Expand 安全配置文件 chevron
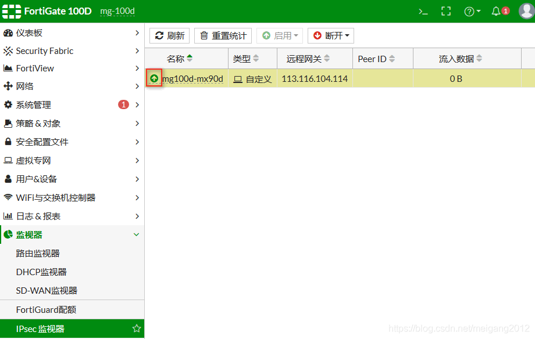This screenshot has width=535, height=339. pos(137,142)
